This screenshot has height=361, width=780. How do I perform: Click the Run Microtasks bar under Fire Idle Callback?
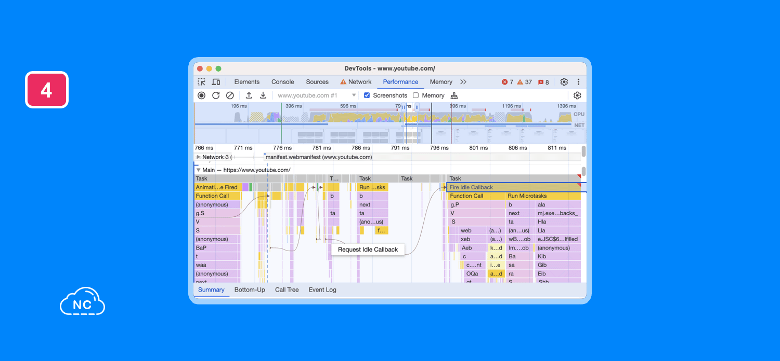point(543,196)
